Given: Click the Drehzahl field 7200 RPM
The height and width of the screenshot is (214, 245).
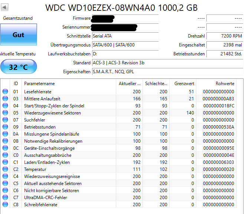Looking at the screenshot, I should (225, 36).
